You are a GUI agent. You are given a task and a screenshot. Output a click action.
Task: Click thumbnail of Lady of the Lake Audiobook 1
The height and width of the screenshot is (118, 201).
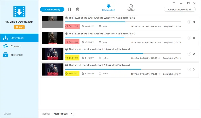53,54
